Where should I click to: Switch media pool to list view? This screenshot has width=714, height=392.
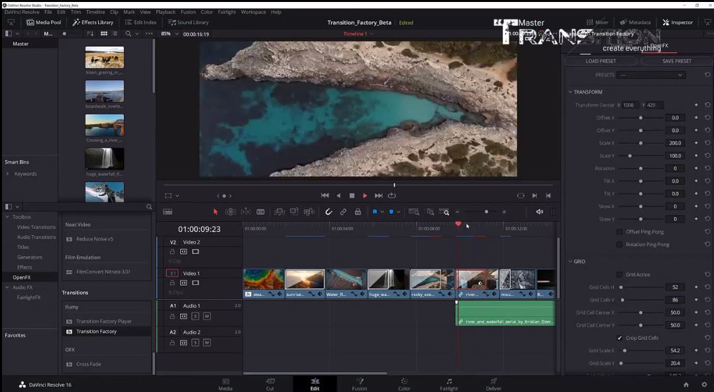[x=115, y=34]
